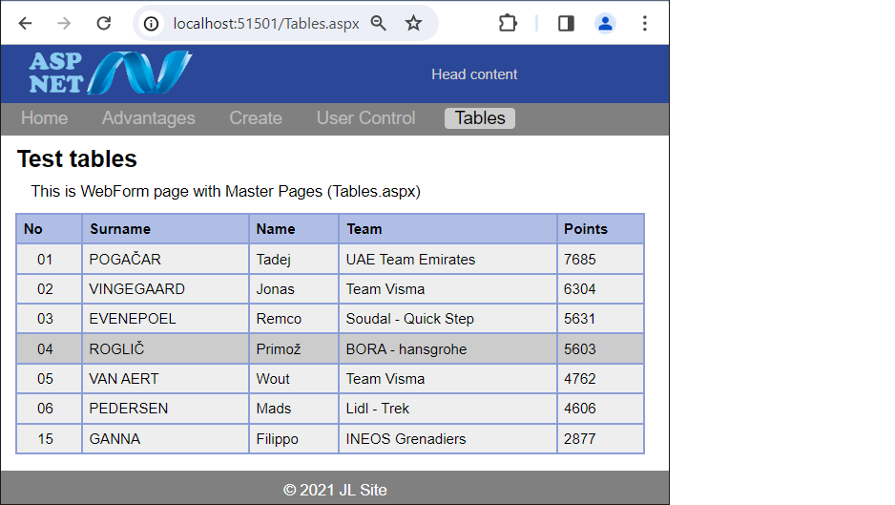Select the Tables navigation tab
895x505 pixels.
point(479,118)
